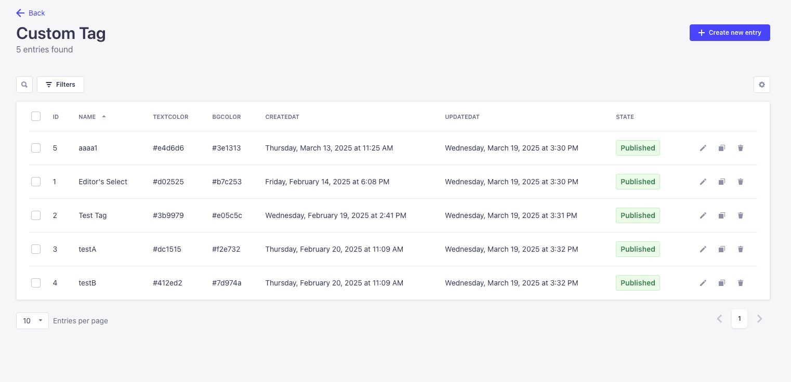The height and width of the screenshot is (382, 791).
Task: Delete the Test Tag entry
Action: (x=741, y=215)
